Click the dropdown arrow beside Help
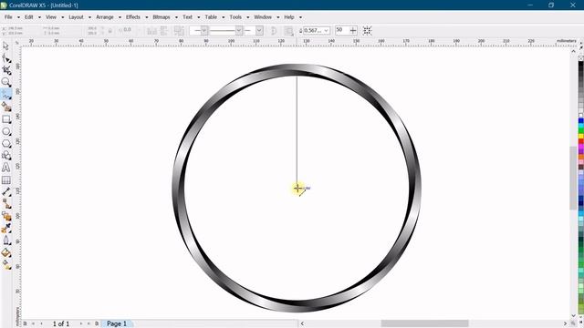The width and height of the screenshot is (584, 328). click(300, 17)
